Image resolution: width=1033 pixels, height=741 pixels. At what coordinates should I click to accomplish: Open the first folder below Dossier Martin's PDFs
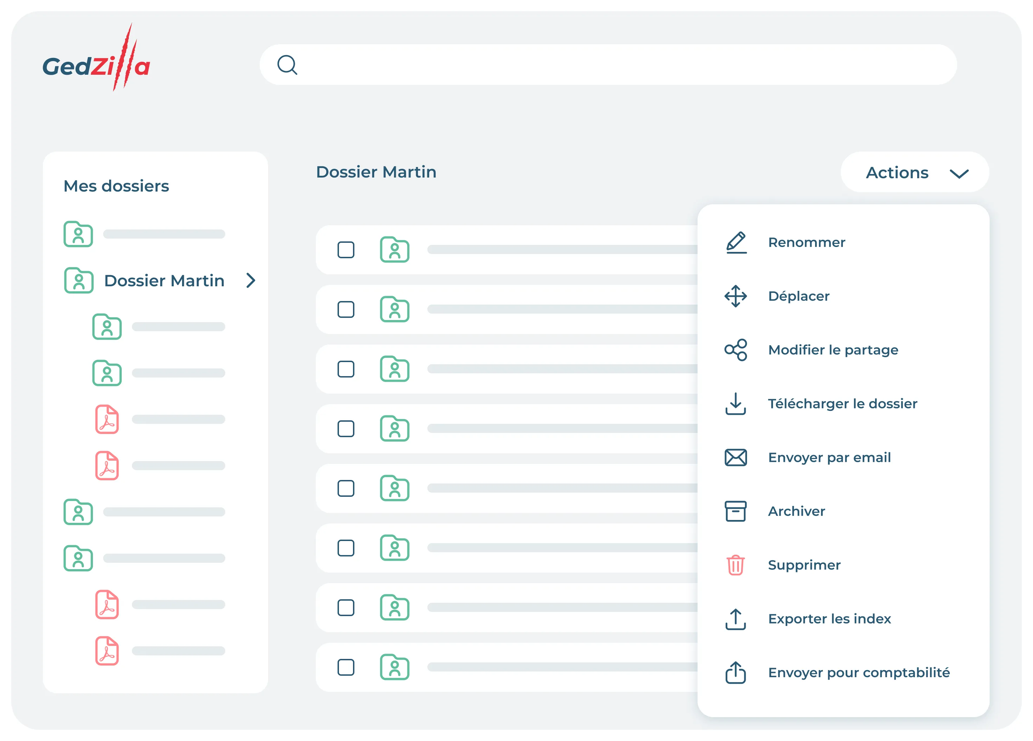144,512
